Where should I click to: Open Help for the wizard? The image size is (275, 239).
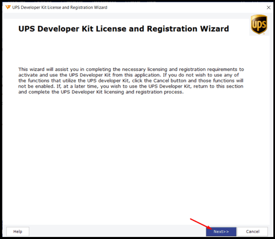pyautogui.click(x=18, y=232)
